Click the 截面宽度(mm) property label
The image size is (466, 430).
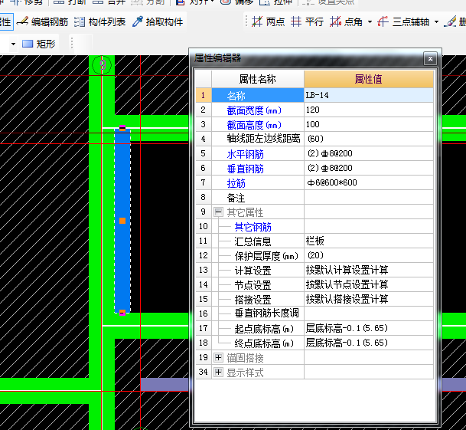click(254, 110)
